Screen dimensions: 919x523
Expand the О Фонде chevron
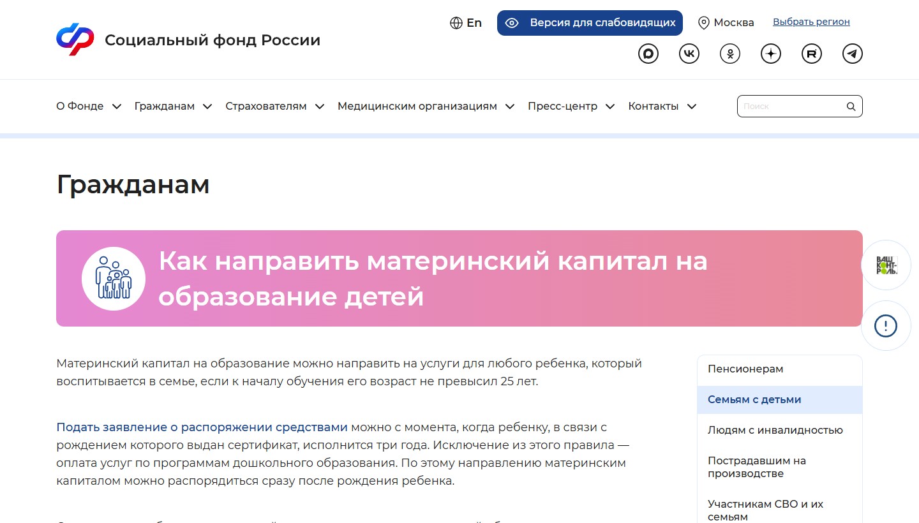(x=117, y=107)
